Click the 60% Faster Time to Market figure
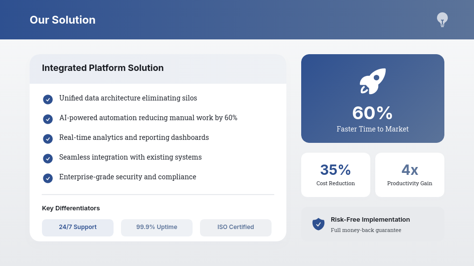This screenshot has width=474, height=266. point(372,113)
